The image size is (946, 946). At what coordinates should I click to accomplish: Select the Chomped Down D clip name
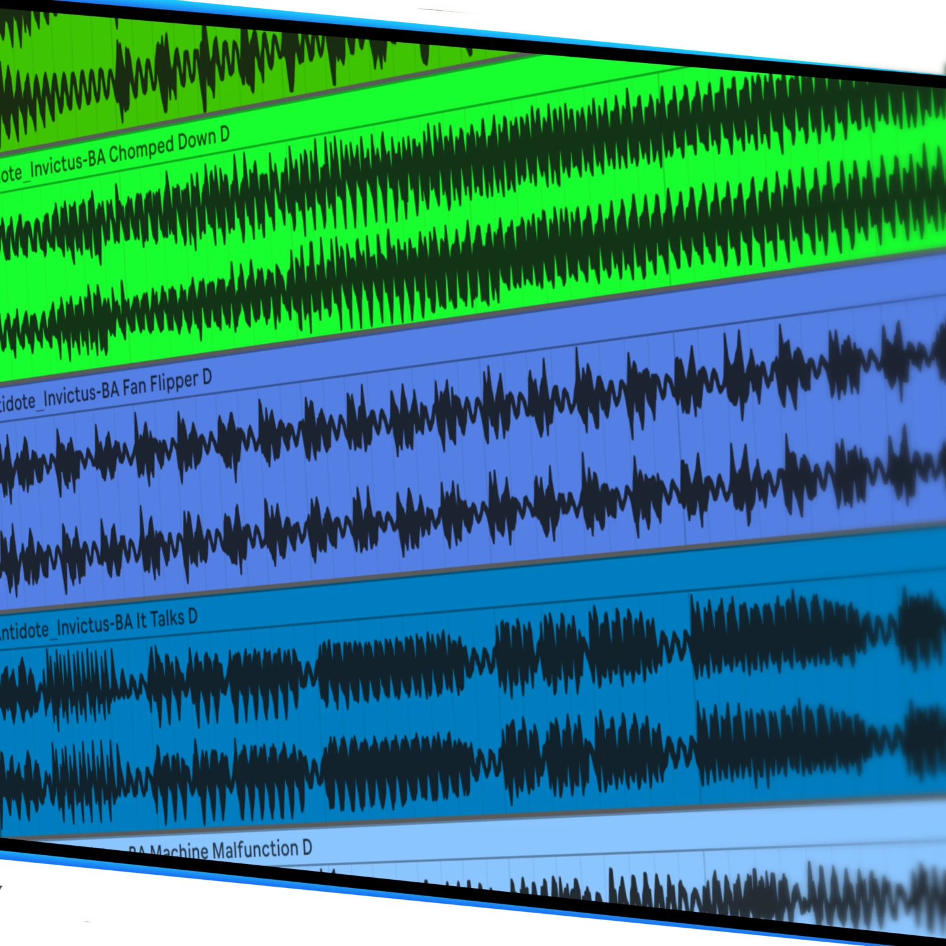pos(170,146)
